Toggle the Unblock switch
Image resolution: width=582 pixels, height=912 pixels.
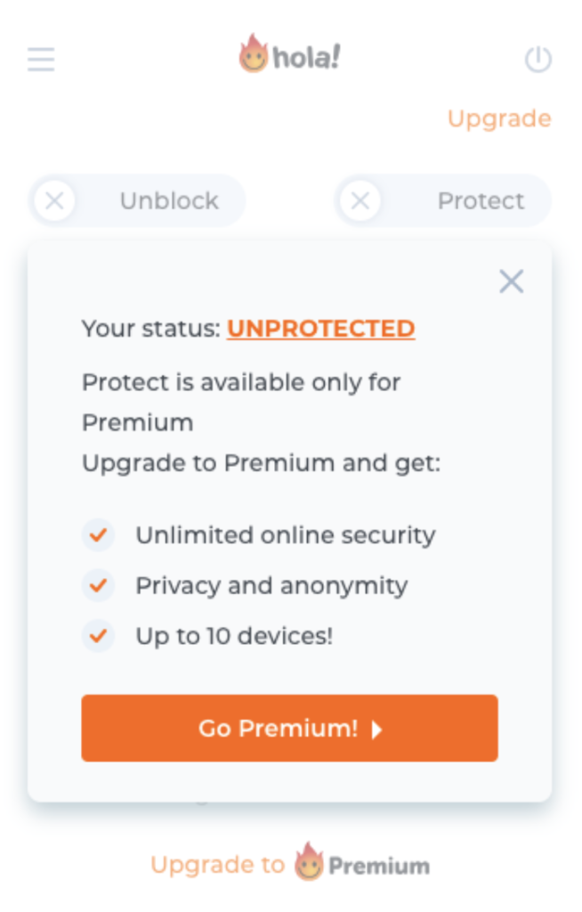click(x=137, y=200)
